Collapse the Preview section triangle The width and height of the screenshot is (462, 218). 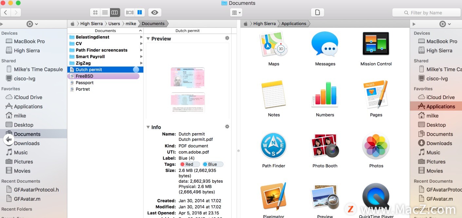pos(148,39)
